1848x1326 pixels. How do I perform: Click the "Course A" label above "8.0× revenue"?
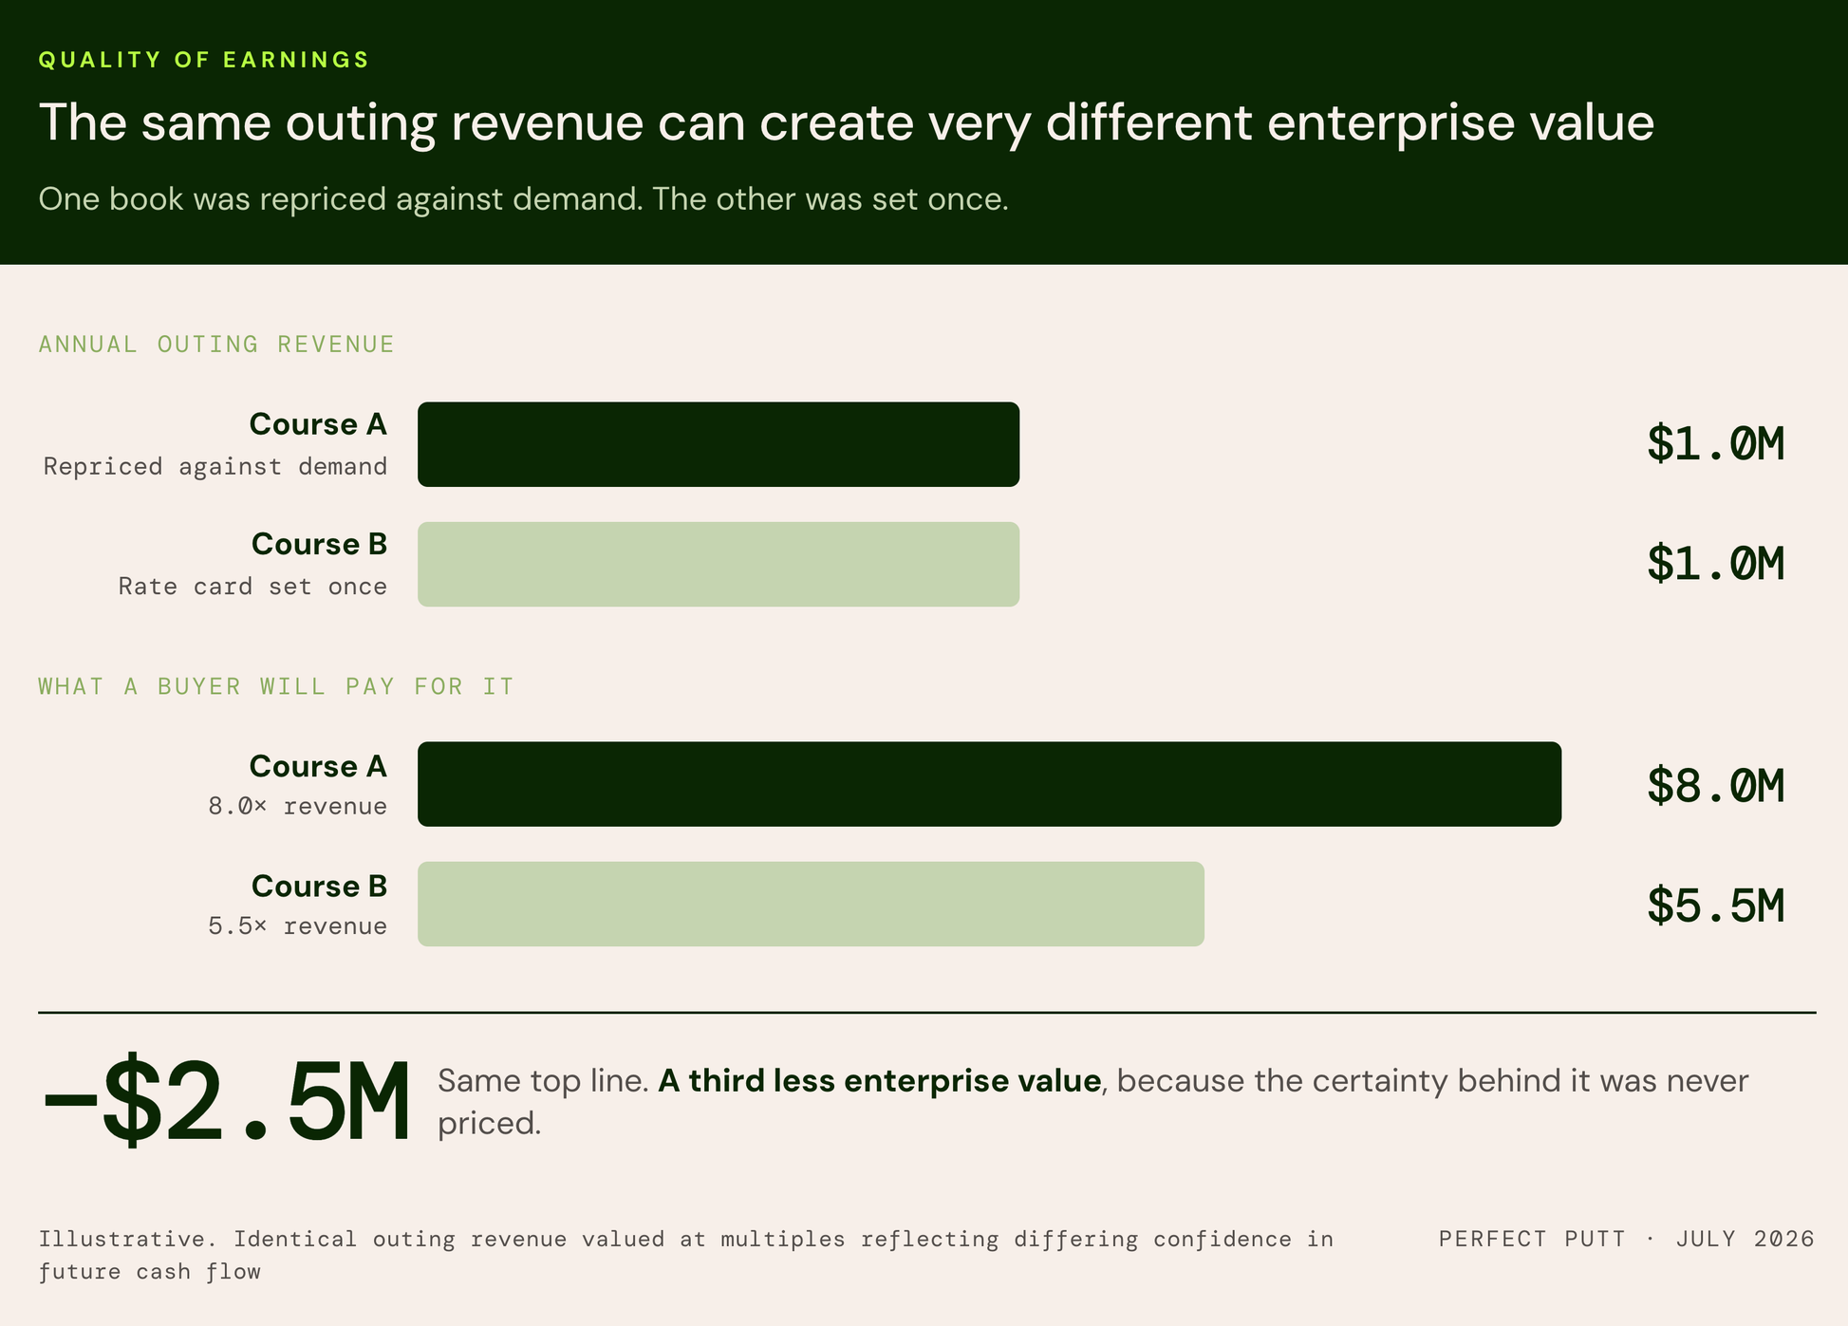pos(318,766)
